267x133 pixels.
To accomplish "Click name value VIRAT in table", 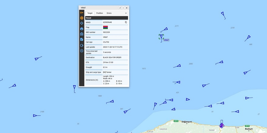I will point(105,37).
